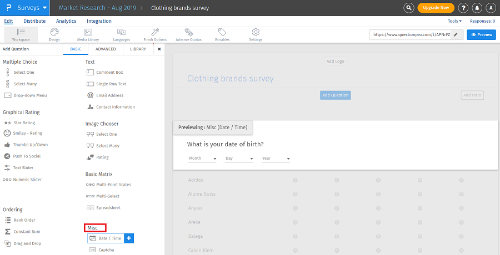Viewport: 500px width, 255px height.
Task: Expand the Year dropdown
Action: tap(276, 159)
